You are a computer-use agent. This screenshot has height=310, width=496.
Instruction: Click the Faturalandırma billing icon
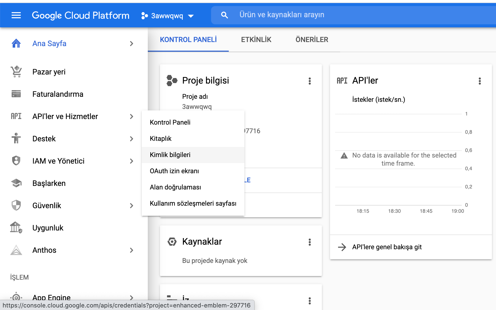click(x=16, y=94)
